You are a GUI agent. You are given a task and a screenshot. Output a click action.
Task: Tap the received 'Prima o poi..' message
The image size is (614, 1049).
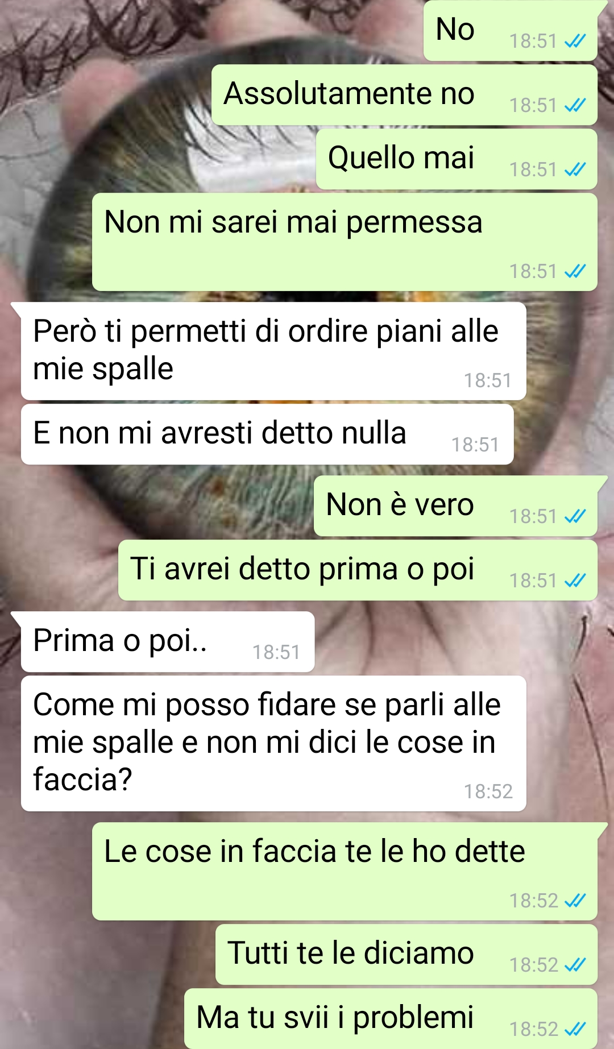point(168,642)
